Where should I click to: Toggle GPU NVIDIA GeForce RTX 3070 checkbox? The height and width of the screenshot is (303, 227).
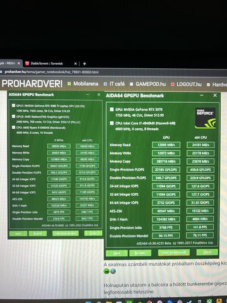112,109
